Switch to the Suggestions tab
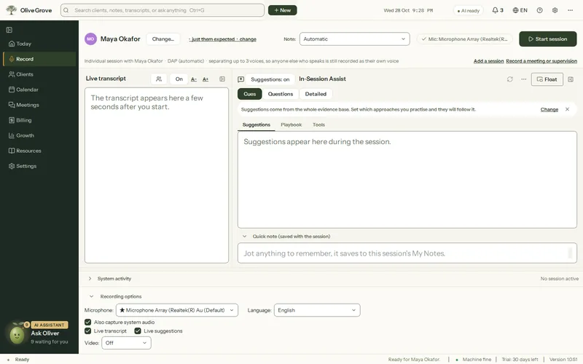Image resolution: width=583 pixels, height=364 pixels. (x=257, y=124)
